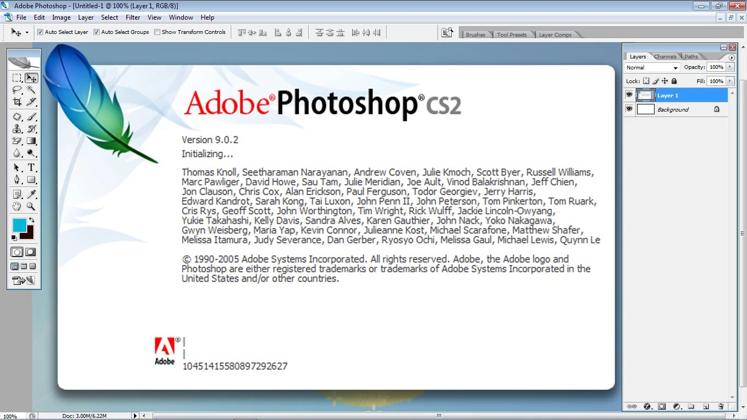Toggle the Auto Select Layer checkbox
Image resolution: width=747 pixels, height=420 pixels.
click(40, 32)
